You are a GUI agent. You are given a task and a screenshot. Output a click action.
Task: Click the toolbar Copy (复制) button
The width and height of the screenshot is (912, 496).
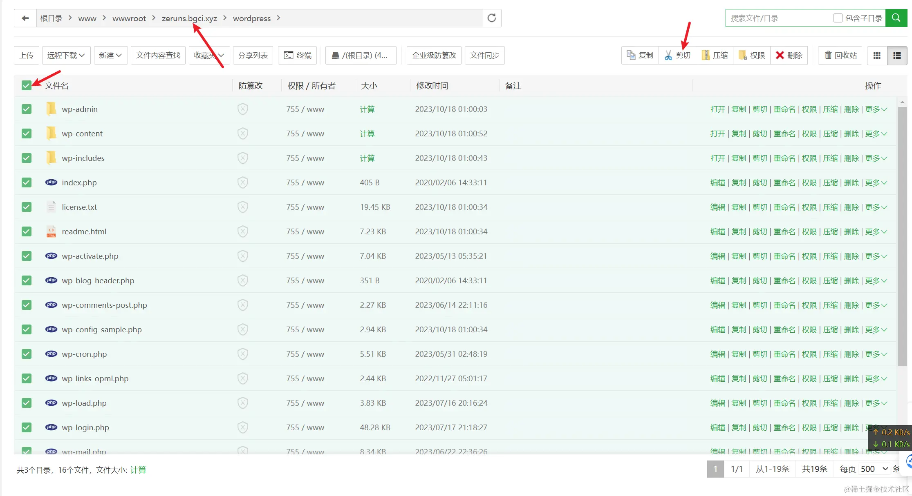coord(640,56)
